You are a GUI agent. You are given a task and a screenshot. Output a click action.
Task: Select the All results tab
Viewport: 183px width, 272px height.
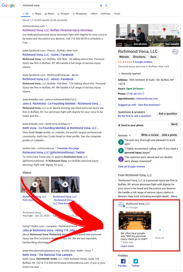(x=26, y=14)
